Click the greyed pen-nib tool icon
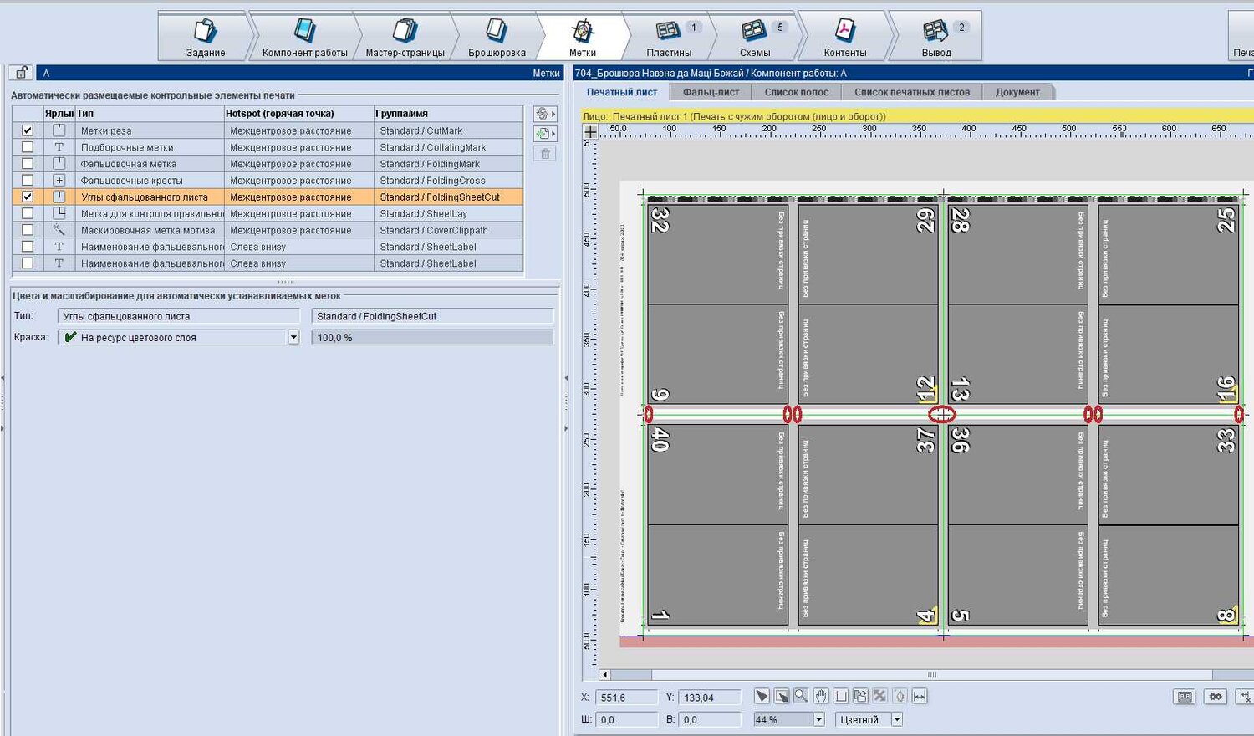 pyautogui.click(x=900, y=696)
